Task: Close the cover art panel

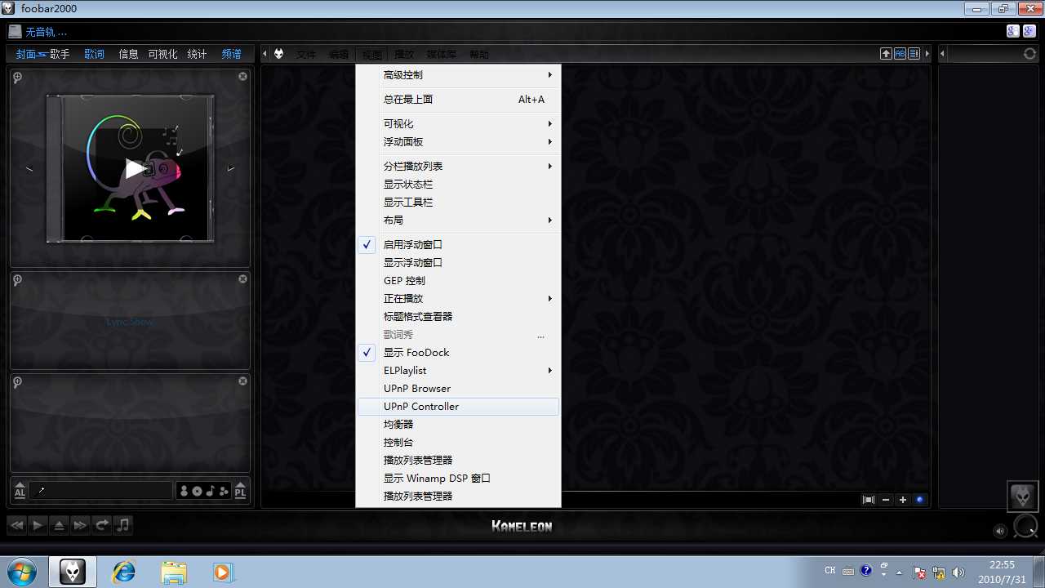Action: pyautogui.click(x=242, y=76)
